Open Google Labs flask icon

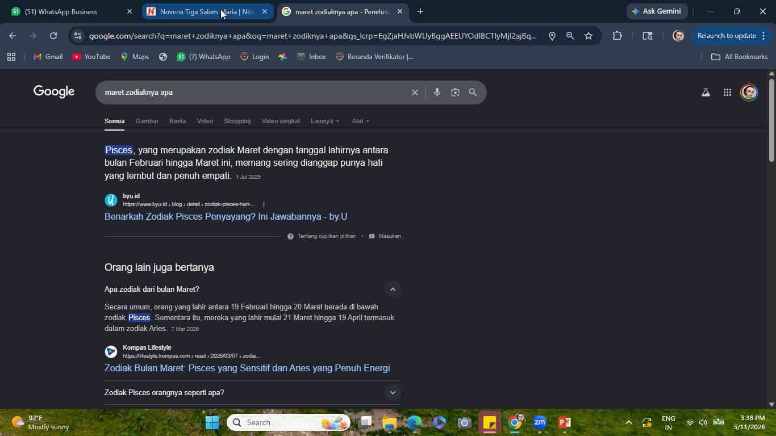(x=706, y=93)
